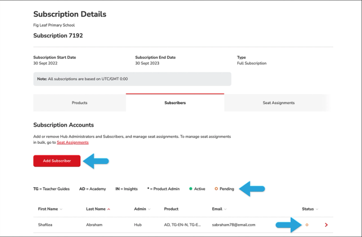Follow the Seat Assignments red link
362x237 pixels.
pos(73,143)
